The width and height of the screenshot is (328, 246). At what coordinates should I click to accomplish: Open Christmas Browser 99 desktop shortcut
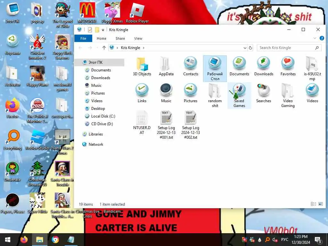pos(37,174)
